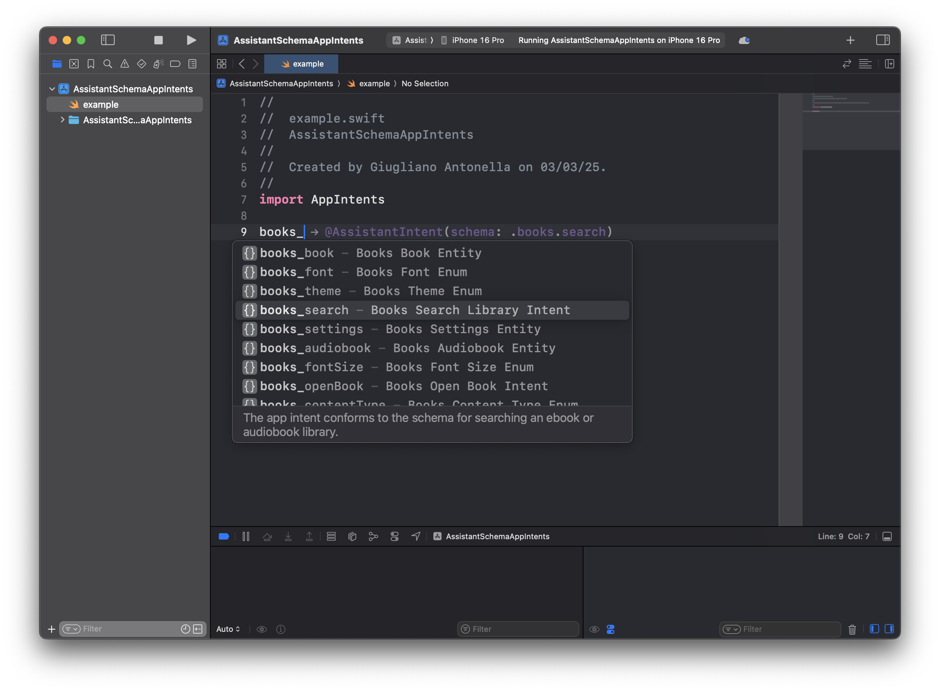The width and height of the screenshot is (940, 691).
Task: Open the Bookmarks navigator icon
Action: [91, 64]
